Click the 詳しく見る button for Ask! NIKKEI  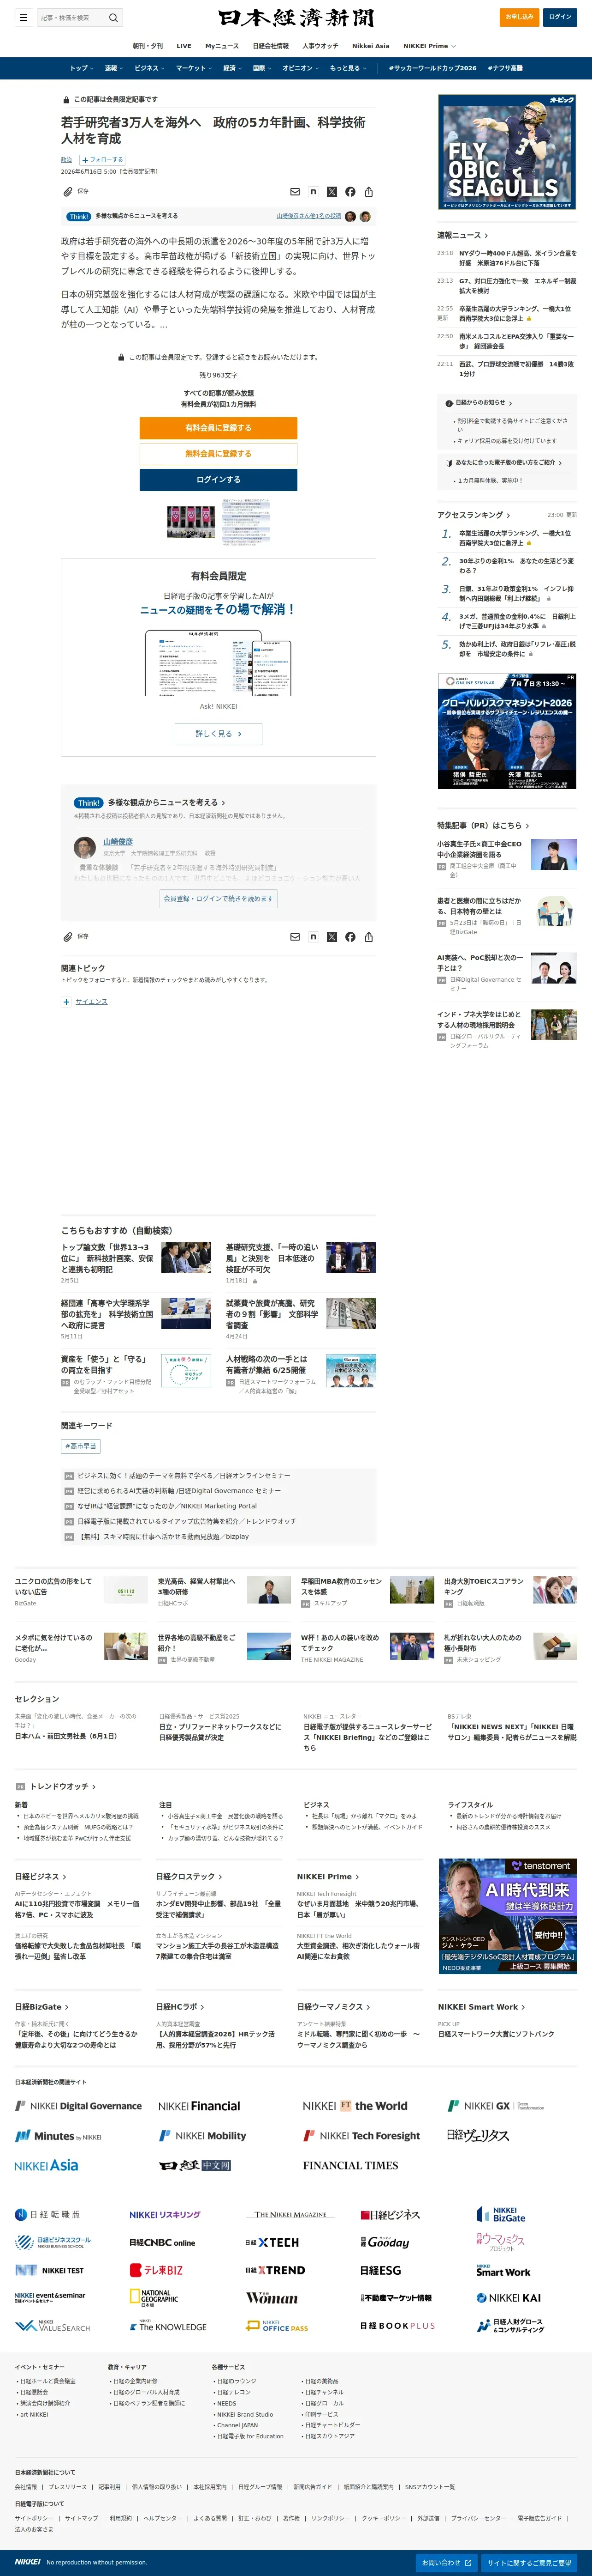[x=218, y=734]
